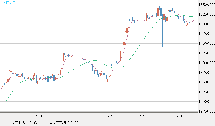Viewport: 215px width, 126px height.
Task: Click the 14500000 price axis label
Action: pyautogui.click(x=207, y=44)
